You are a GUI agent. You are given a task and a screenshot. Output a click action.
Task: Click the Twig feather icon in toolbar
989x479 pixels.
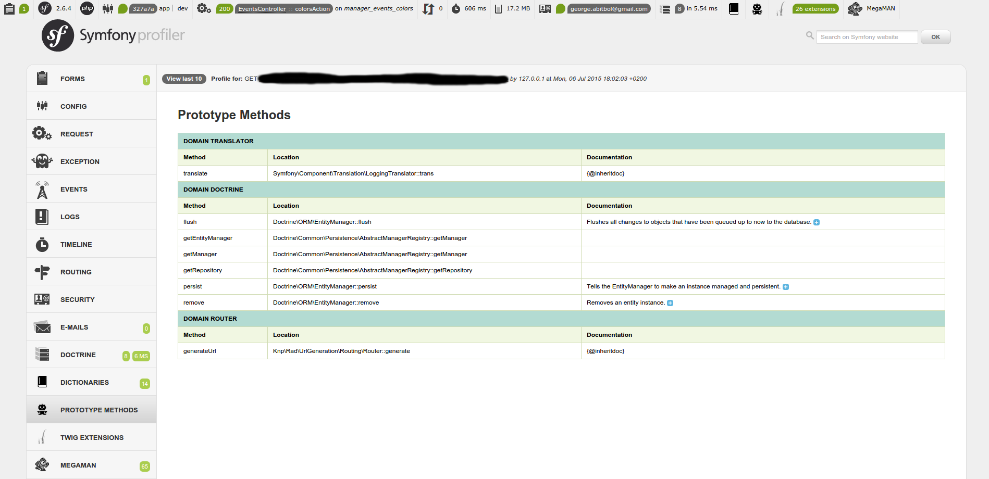point(780,8)
